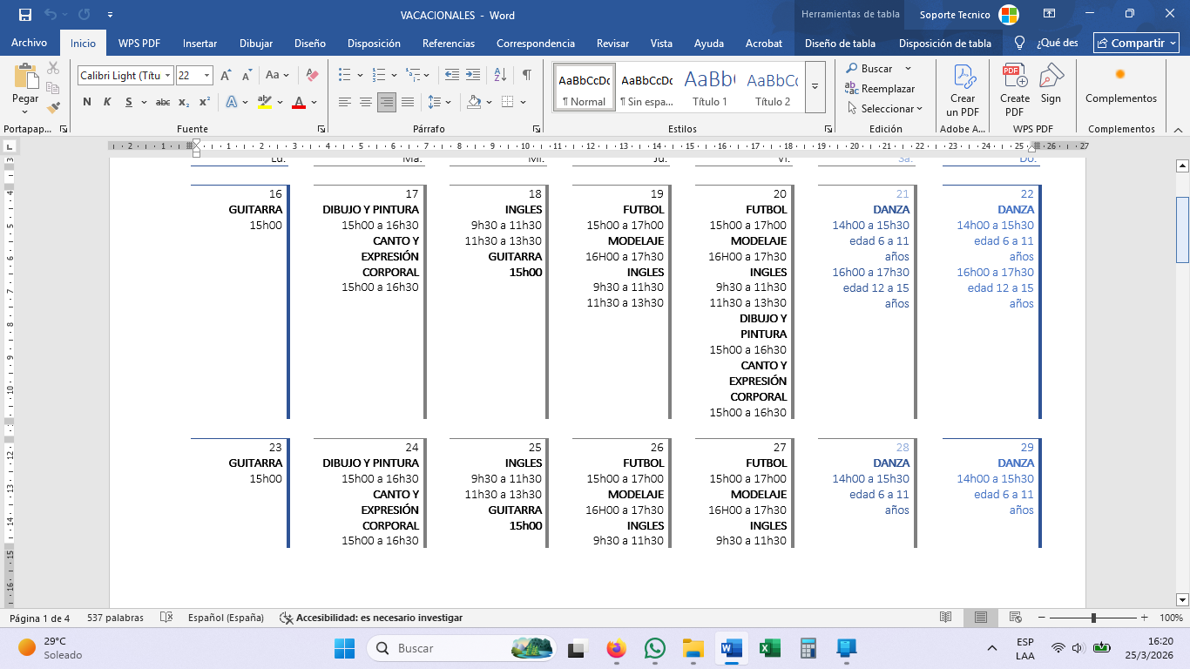Click the Reemplazar button
This screenshot has height=669, width=1190.
tap(880, 89)
